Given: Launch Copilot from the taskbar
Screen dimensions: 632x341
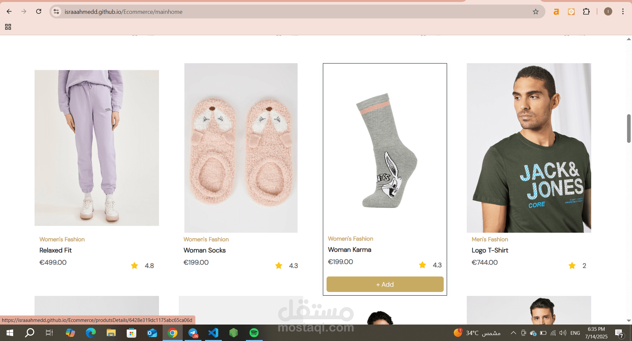Looking at the screenshot, I should 70,333.
